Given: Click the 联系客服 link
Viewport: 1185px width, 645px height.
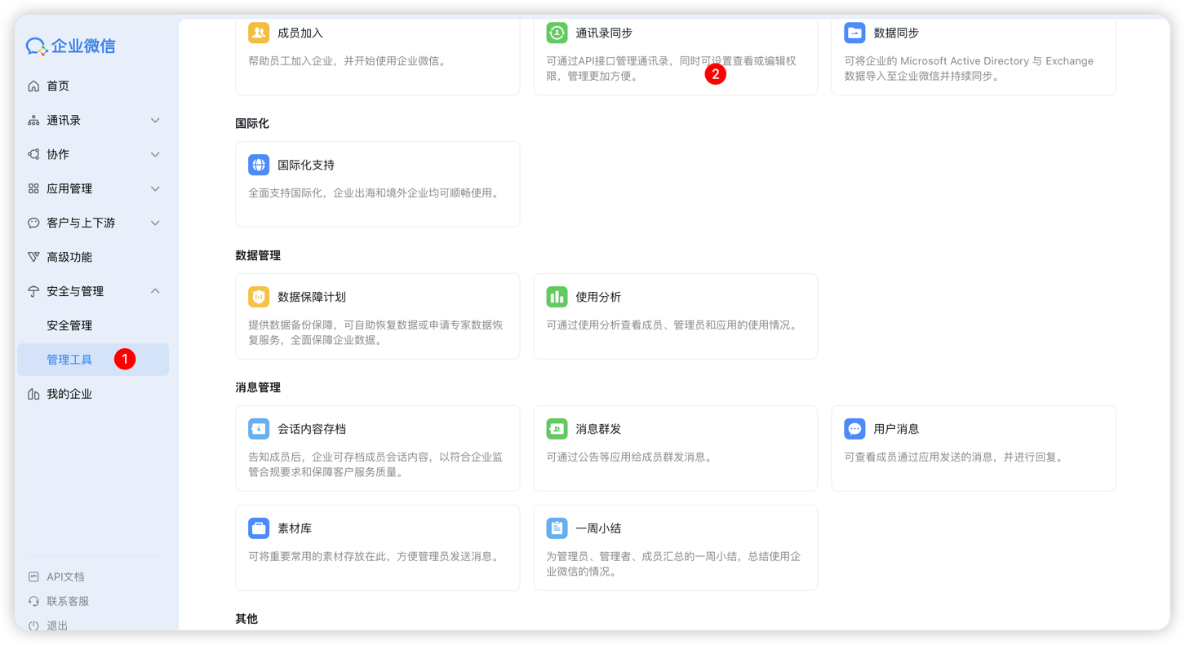Looking at the screenshot, I should click(68, 601).
